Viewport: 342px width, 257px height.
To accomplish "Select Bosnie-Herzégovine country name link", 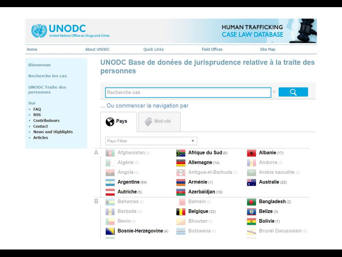I will pyautogui.click(x=140, y=231).
